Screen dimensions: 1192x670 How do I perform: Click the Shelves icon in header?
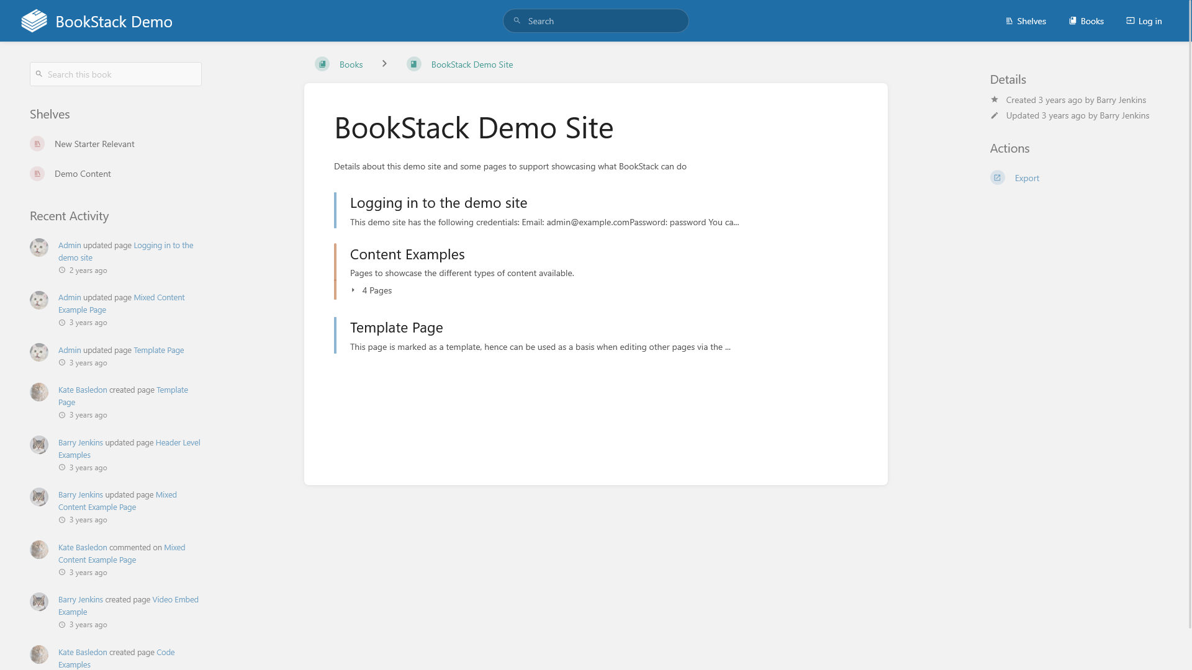pos(1009,21)
